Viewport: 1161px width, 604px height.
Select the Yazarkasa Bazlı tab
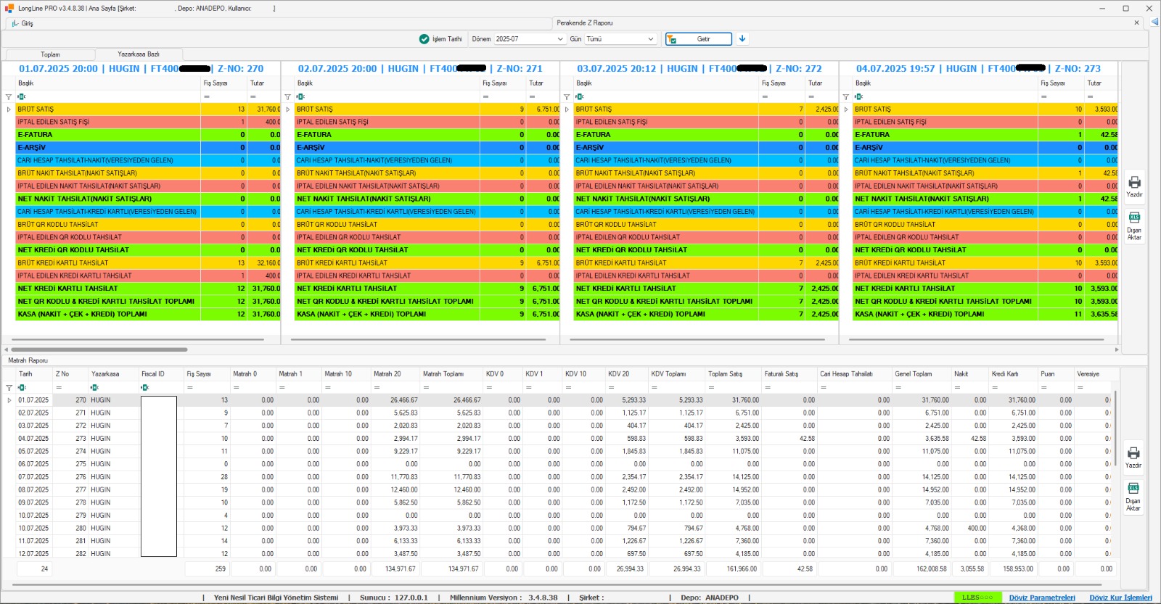coord(139,54)
